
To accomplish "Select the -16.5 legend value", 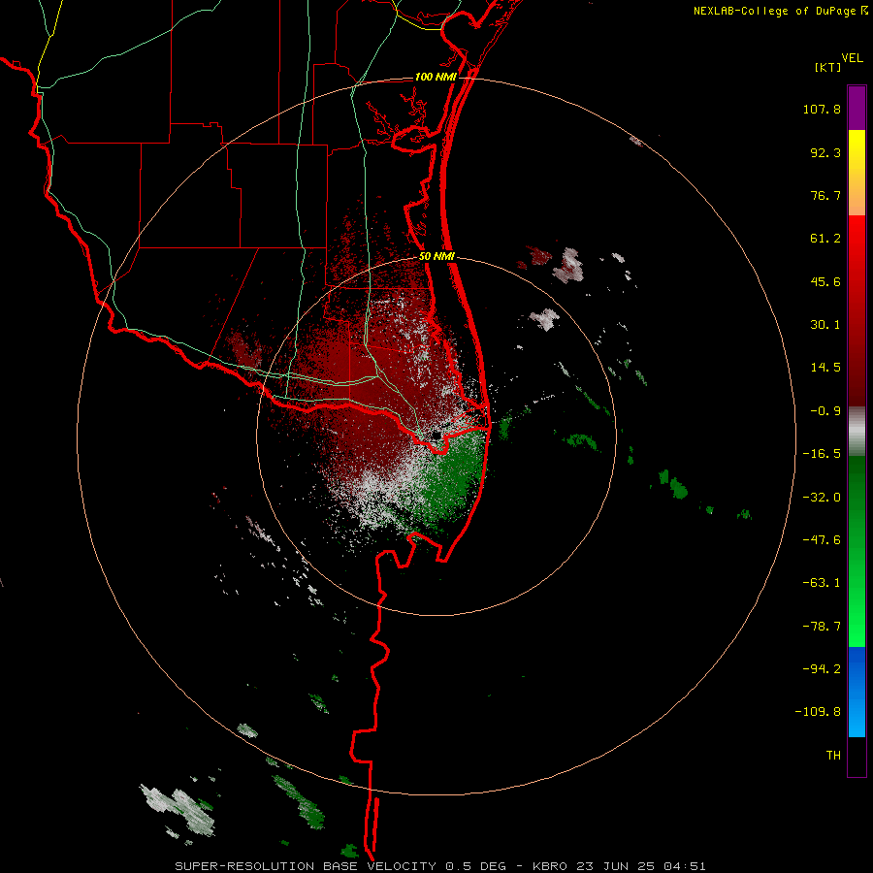I will point(822,454).
